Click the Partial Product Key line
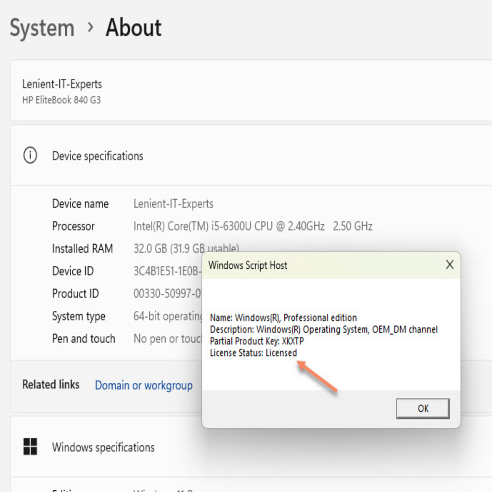Image resolution: width=492 pixels, height=492 pixels. (257, 341)
